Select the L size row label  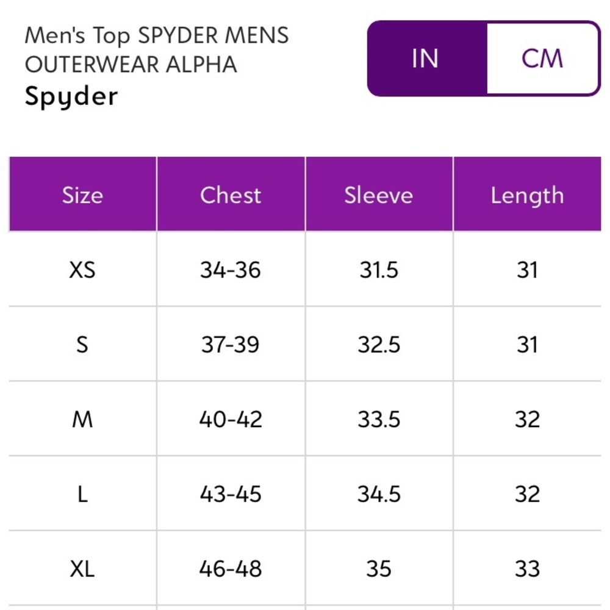(82, 494)
